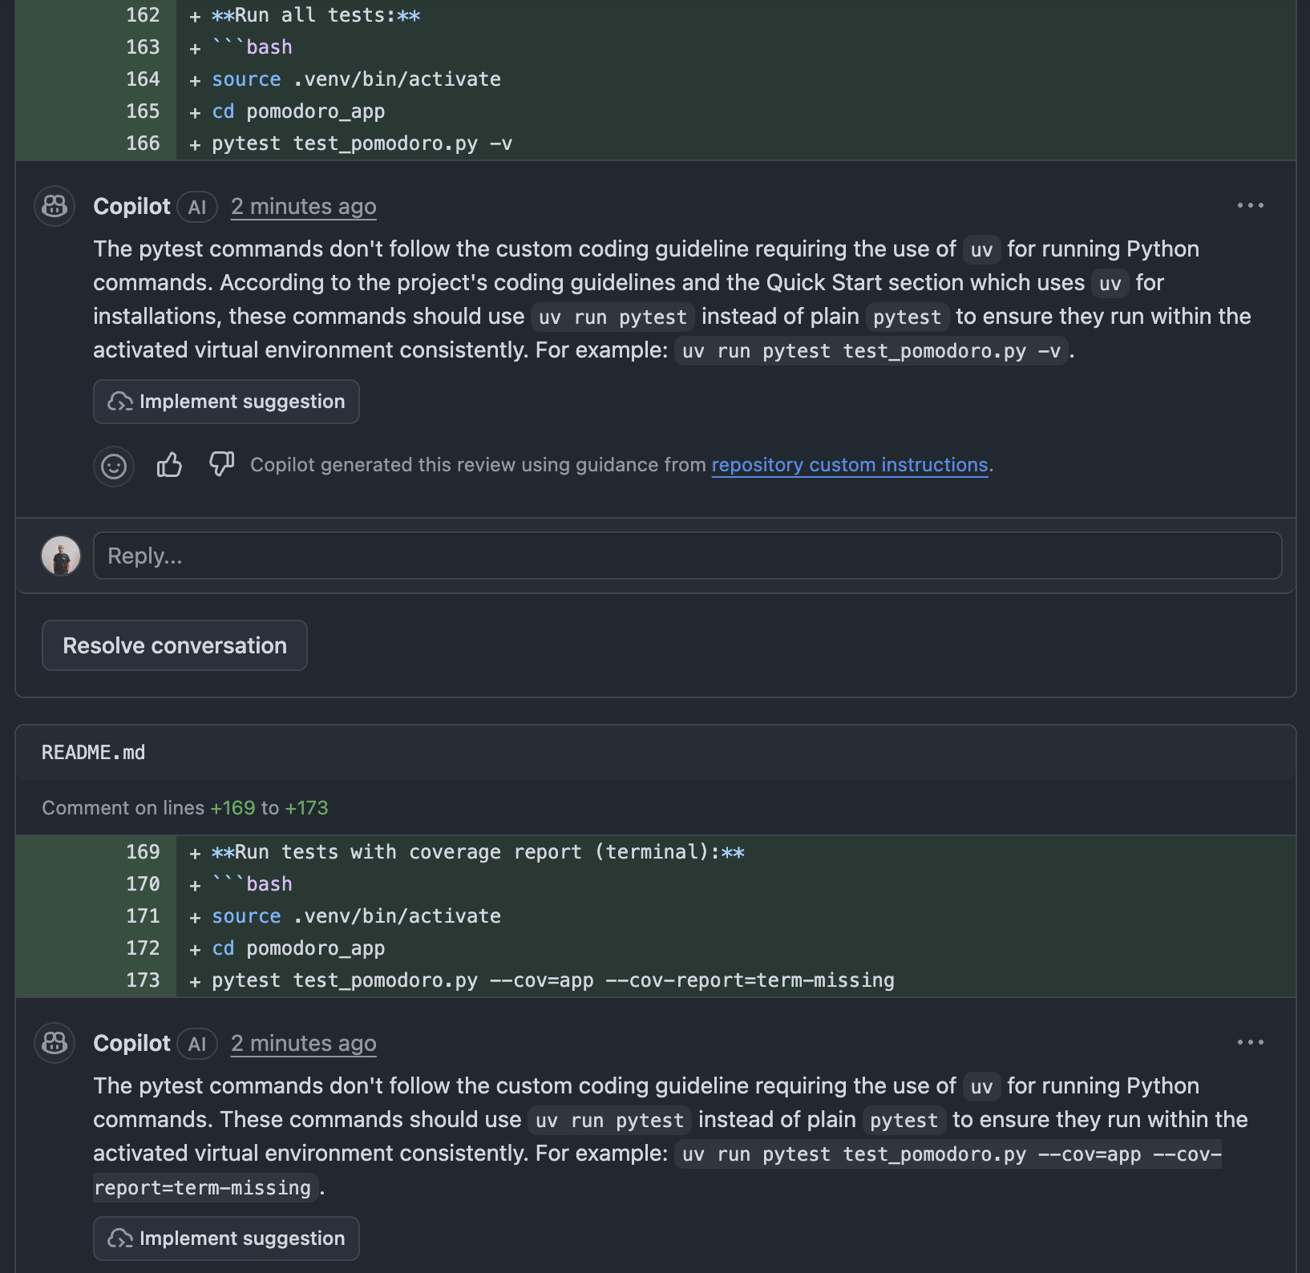Give a thumbs up to Copilot's review
Screen dimensions: 1310x1273
(x=169, y=465)
